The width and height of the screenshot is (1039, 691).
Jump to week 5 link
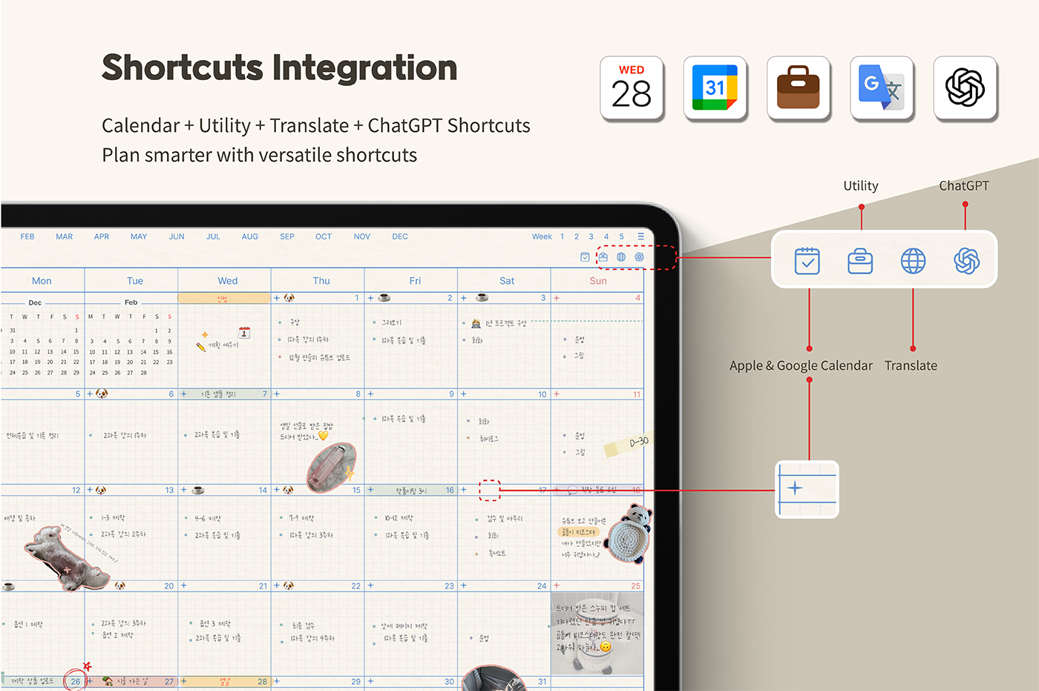click(621, 237)
